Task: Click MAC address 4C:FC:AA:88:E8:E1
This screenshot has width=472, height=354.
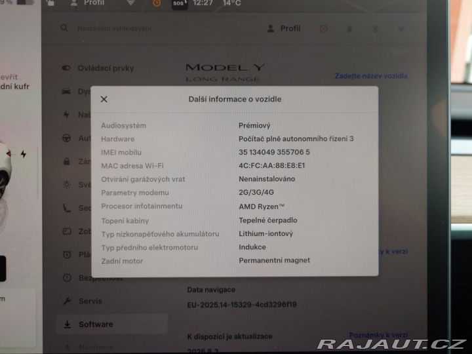Action: coord(272,166)
